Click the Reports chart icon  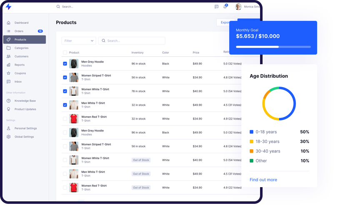[x=9, y=65]
